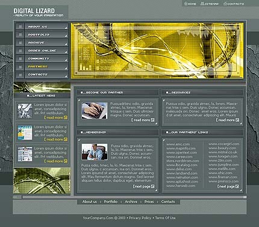
Task: Open www.landsend.com partner link
Action: tap(182, 173)
